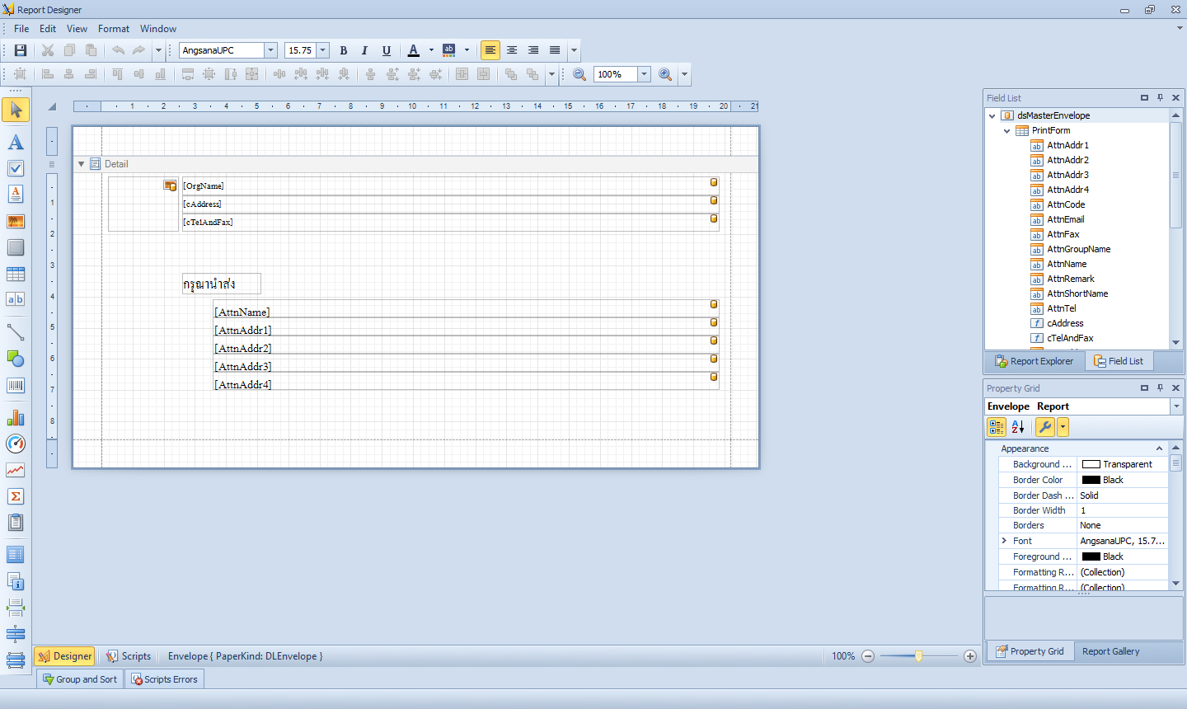Switch to the Scripts tab
This screenshot has height=709, width=1187.
coord(129,656)
